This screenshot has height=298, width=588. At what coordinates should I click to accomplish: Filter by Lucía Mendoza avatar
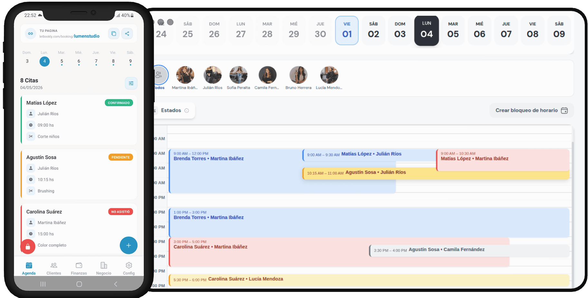pos(329,75)
